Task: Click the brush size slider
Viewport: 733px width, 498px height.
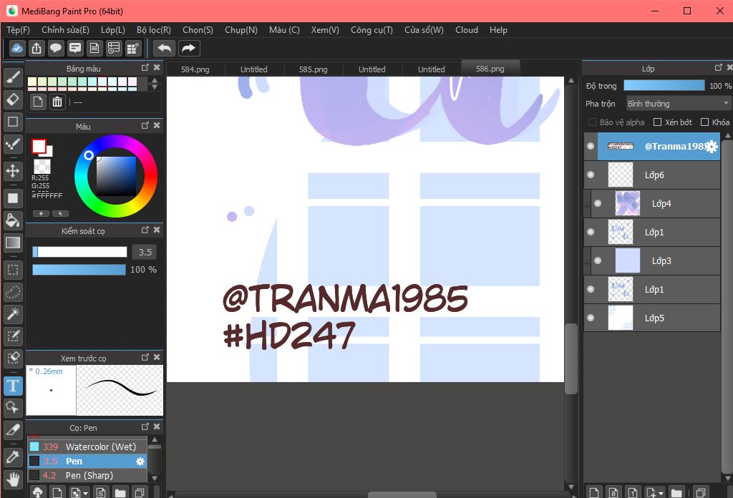Action: click(x=80, y=252)
